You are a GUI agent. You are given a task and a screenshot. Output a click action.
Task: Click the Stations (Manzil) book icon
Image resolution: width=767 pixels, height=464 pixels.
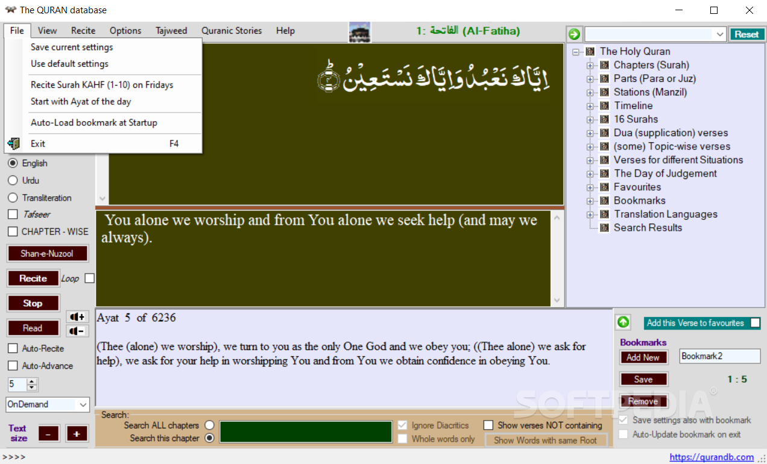(604, 92)
